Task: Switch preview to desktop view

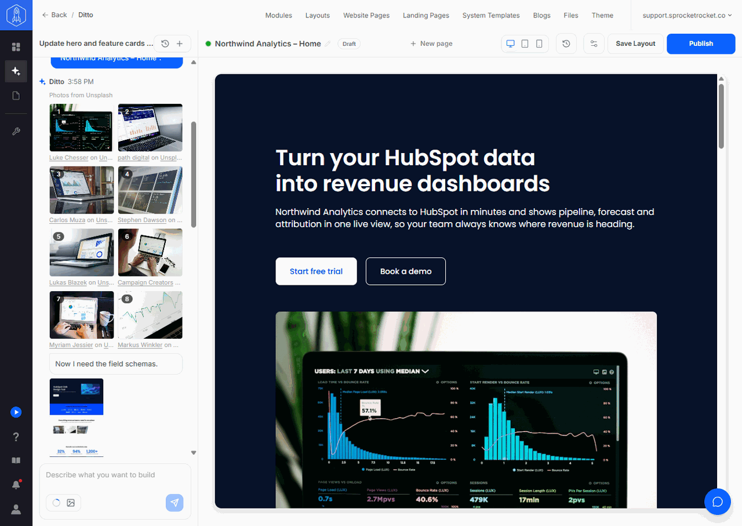Action: click(x=511, y=43)
